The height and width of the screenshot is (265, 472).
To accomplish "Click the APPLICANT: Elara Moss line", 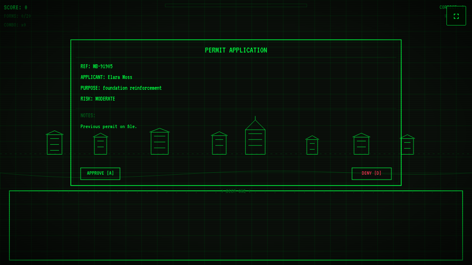I will coord(106,77).
